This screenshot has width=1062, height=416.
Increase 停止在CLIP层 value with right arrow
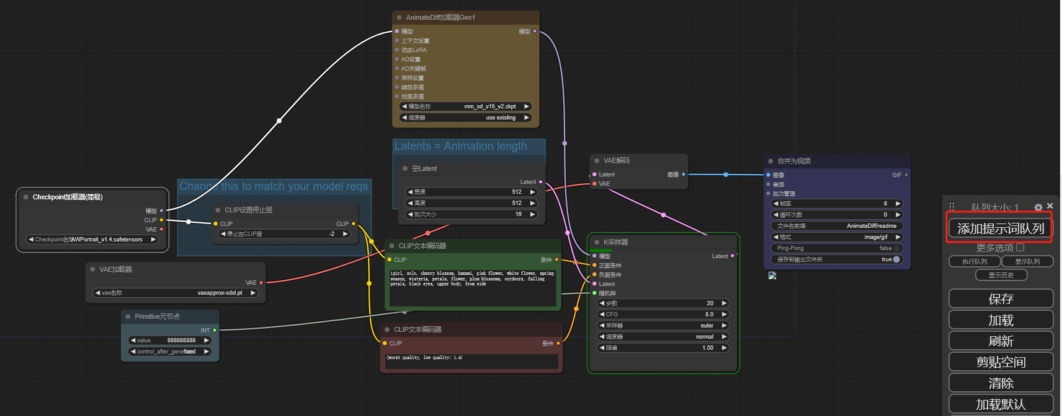pyautogui.click(x=346, y=234)
